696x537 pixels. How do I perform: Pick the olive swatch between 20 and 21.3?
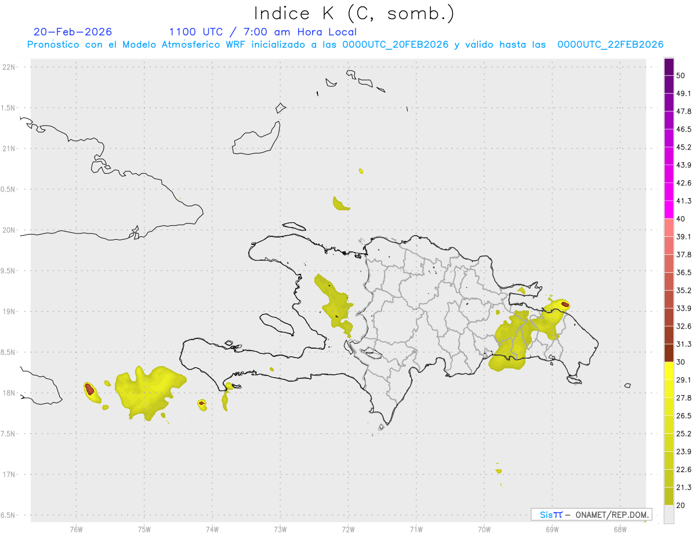tap(669, 496)
